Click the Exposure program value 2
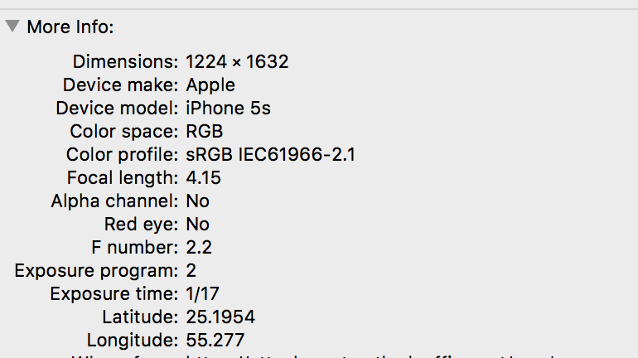638x358 pixels. [x=191, y=270]
